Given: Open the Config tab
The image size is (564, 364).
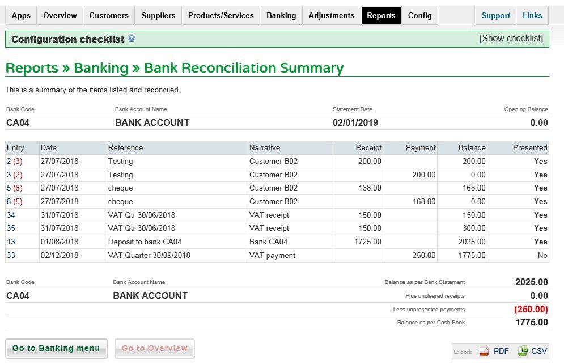Looking at the screenshot, I should 419,15.
